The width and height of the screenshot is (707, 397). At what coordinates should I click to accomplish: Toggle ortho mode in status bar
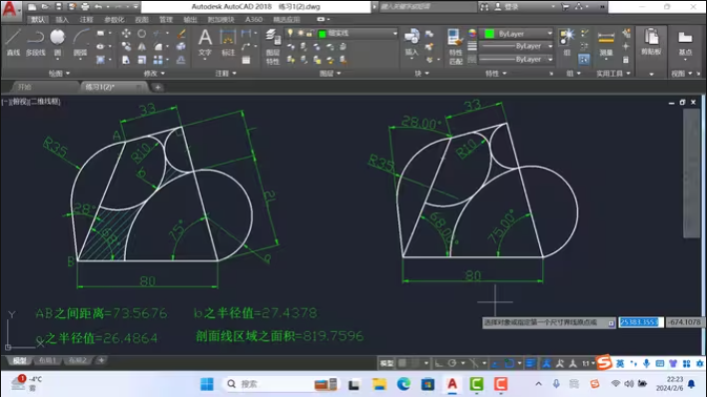click(x=438, y=363)
